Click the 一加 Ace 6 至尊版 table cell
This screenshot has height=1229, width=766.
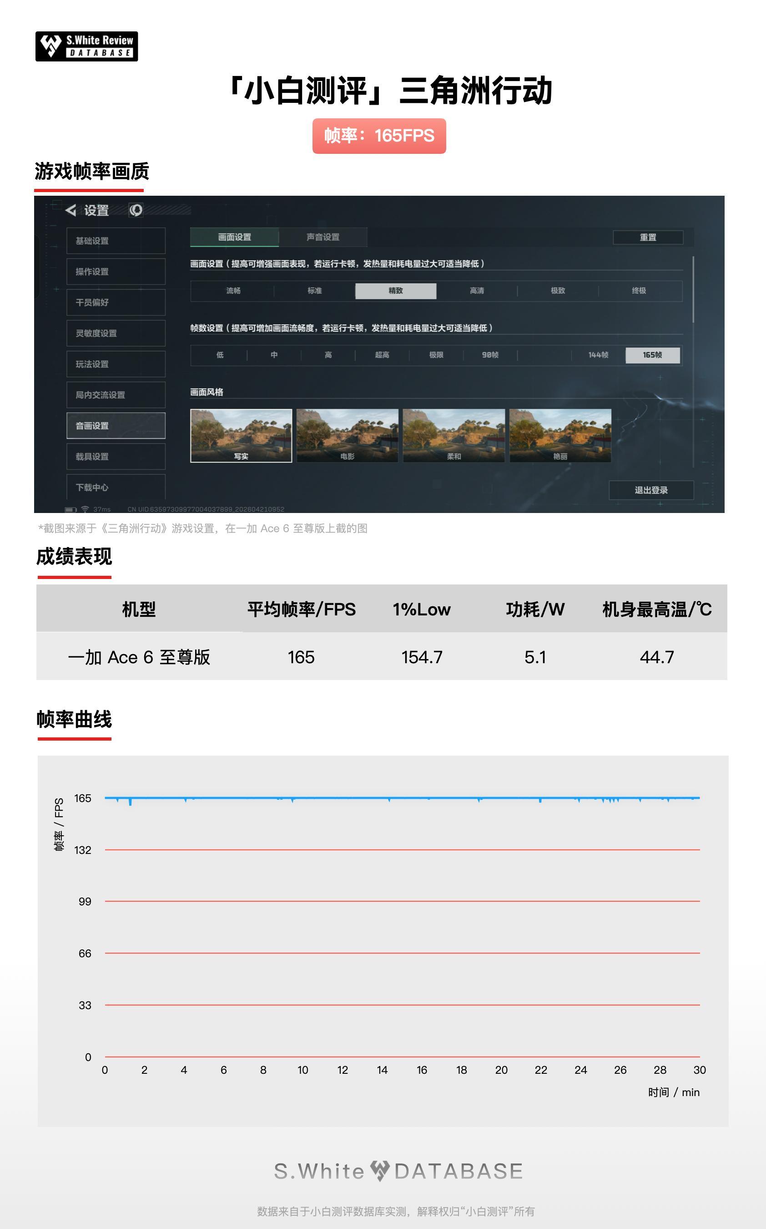tap(139, 657)
